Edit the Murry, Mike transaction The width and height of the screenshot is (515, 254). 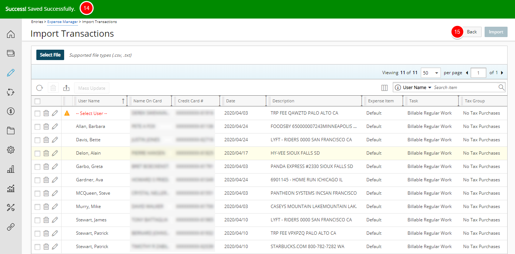55,207
